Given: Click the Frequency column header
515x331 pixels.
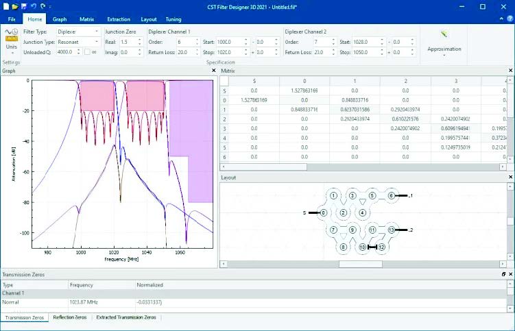Looking at the screenshot, I should pos(101,284).
